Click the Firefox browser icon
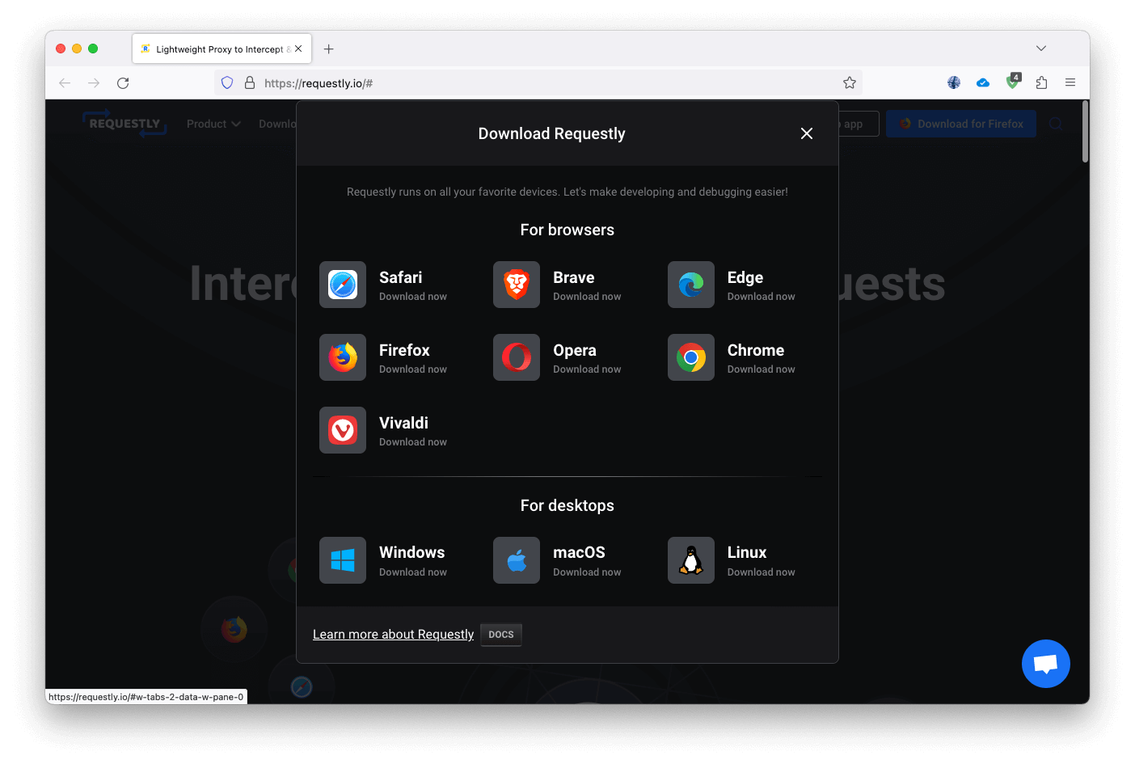 (x=343, y=357)
